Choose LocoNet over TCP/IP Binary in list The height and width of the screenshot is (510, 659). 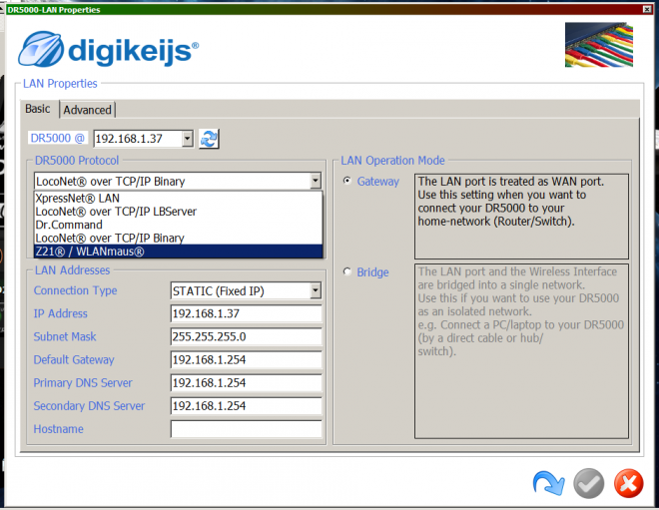pos(178,239)
